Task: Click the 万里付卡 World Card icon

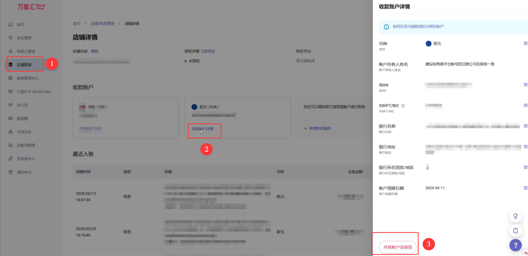Action: pos(11,92)
